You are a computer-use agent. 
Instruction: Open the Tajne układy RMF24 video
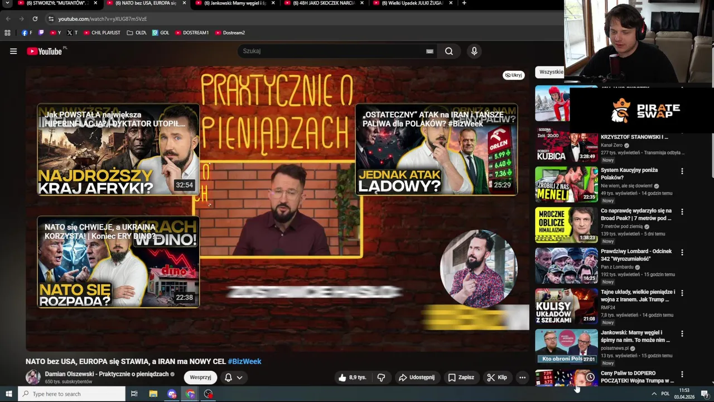click(x=638, y=296)
